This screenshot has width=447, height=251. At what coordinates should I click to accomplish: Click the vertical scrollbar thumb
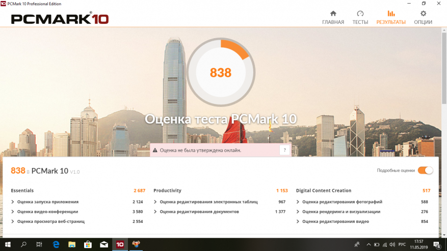[x=444, y=68]
